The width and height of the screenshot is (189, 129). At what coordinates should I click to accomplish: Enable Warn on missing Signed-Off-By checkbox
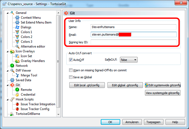tap(71, 70)
